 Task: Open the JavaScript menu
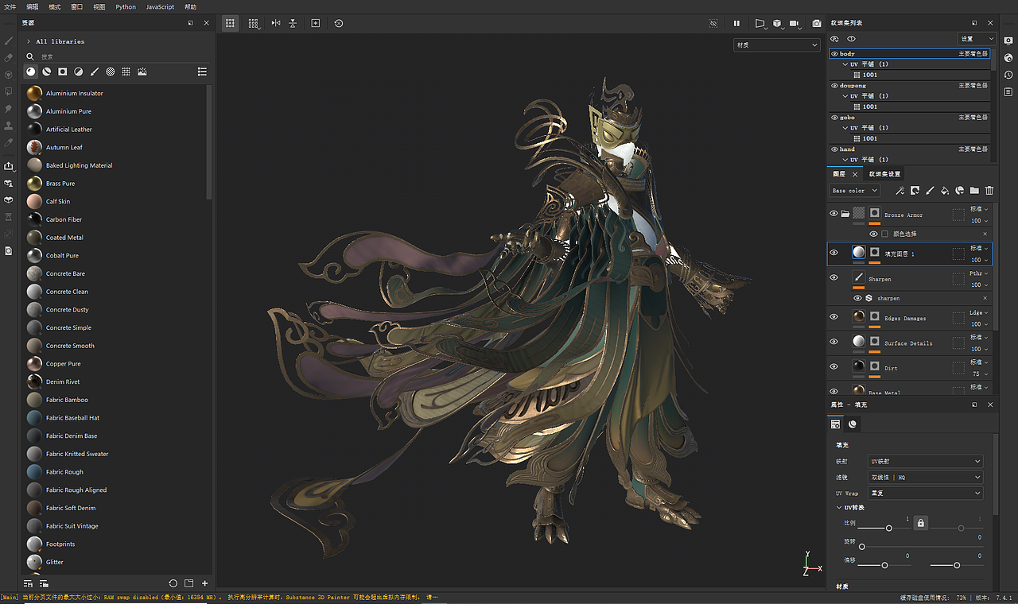pos(160,6)
